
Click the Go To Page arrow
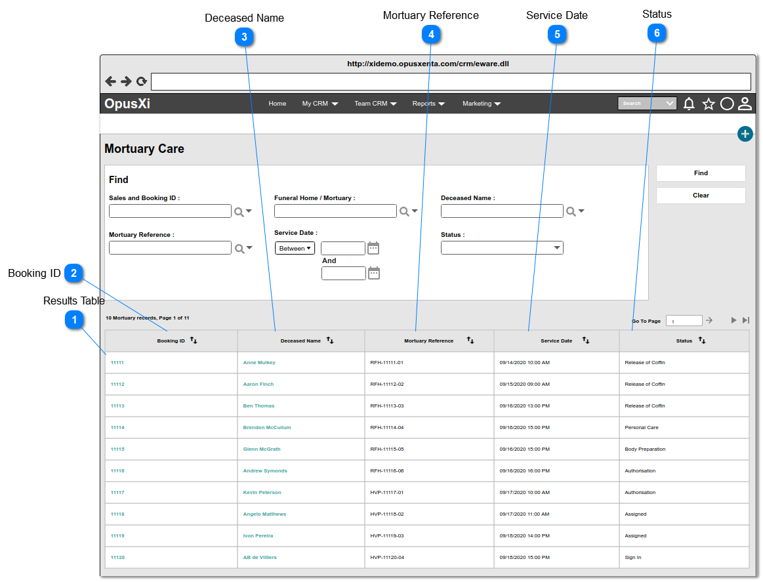(709, 320)
